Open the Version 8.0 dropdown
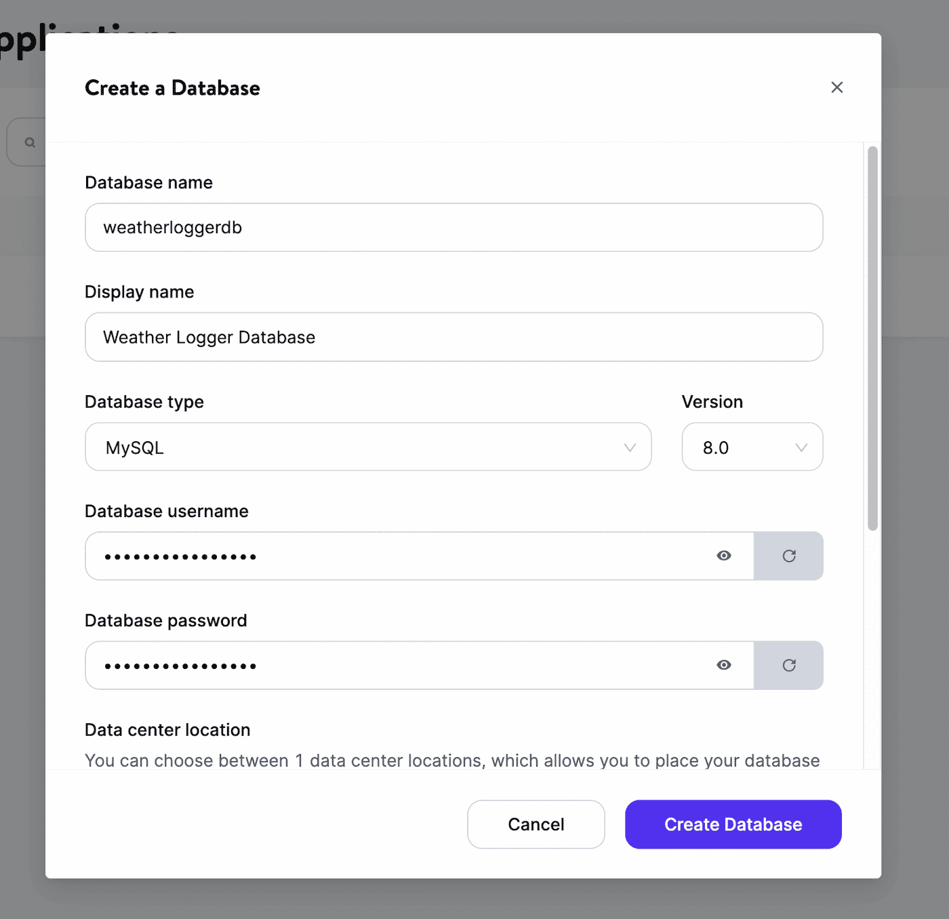The width and height of the screenshot is (949, 919). point(752,447)
